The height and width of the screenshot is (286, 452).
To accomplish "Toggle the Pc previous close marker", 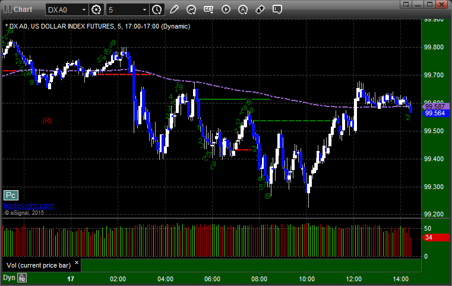I will (x=11, y=196).
